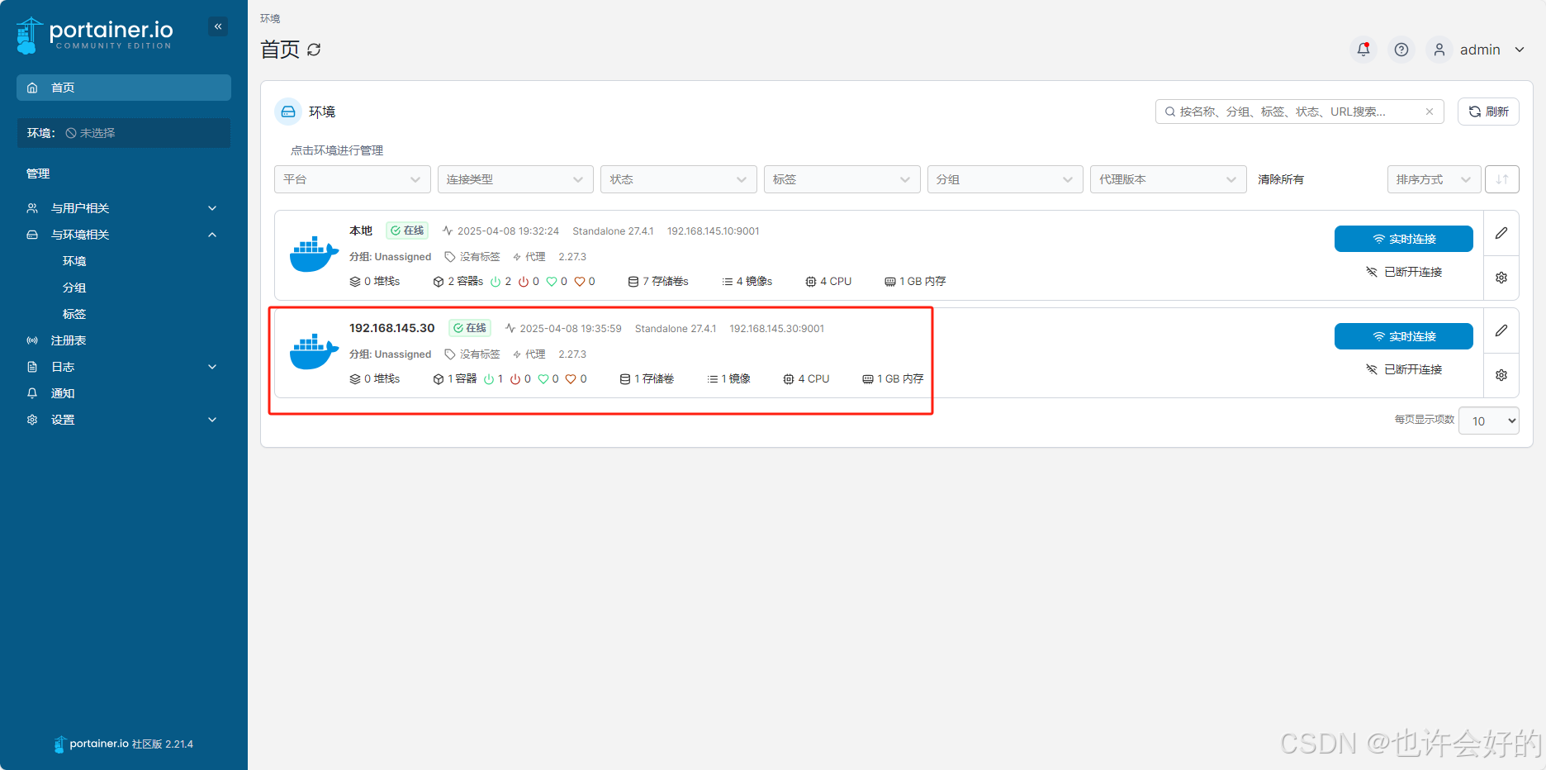
Task: Go to 首页 in the sidebar
Action: click(124, 88)
